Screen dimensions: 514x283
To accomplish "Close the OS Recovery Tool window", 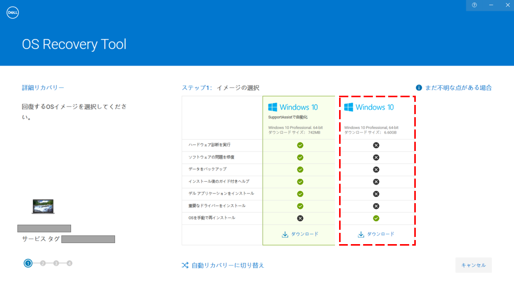I will 507,5.
